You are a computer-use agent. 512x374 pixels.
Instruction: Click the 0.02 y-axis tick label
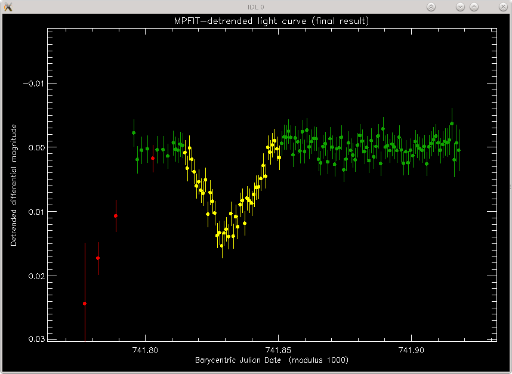(x=36, y=276)
